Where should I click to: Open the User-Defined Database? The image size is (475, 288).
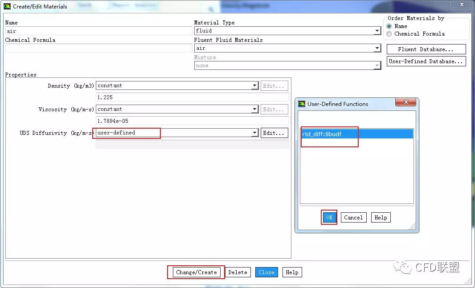pyautogui.click(x=426, y=61)
